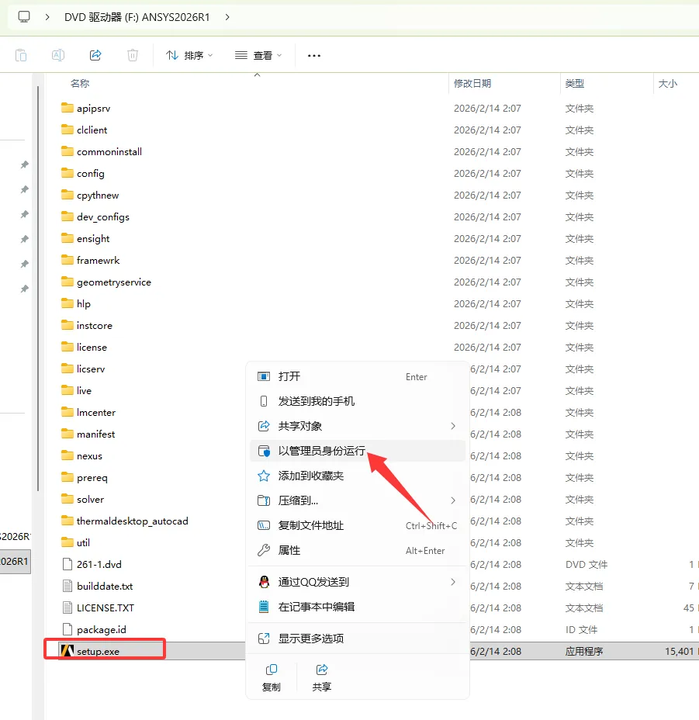Expand chevron after the This PC icon
This screenshot has width=699, height=720.
pyautogui.click(x=47, y=17)
